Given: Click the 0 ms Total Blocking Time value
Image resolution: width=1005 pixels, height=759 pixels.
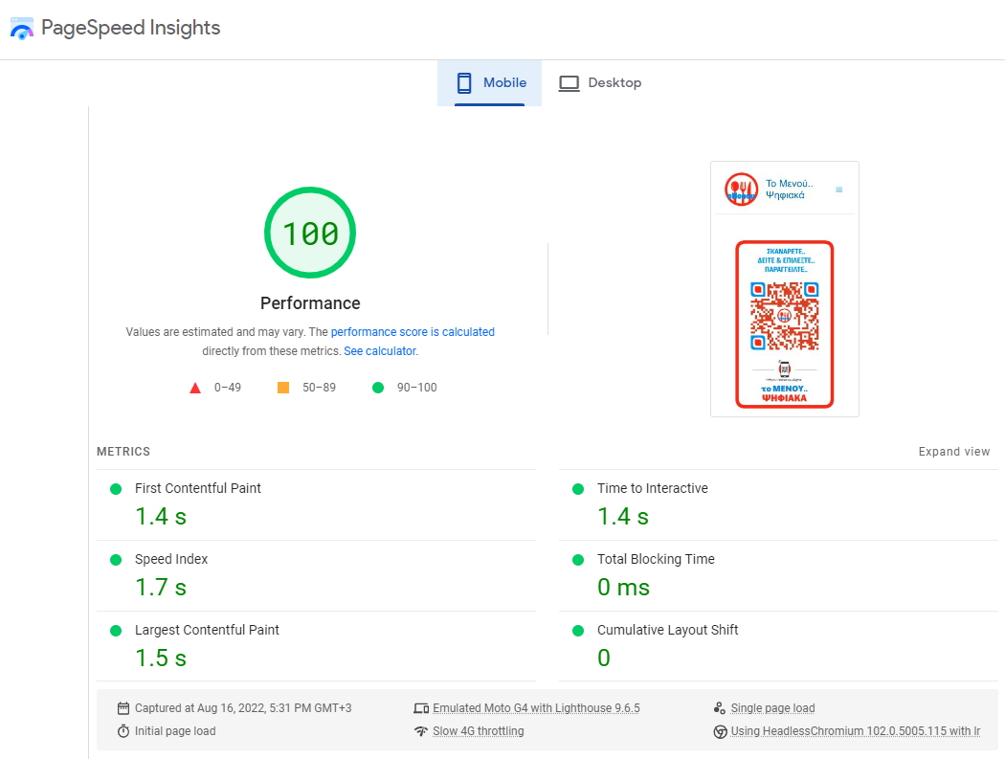Looking at the screenshot, I should click(x=624, y=588).
